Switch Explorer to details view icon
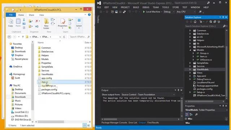This screenshot has width=231, height=130. click(x=84, y=125)
